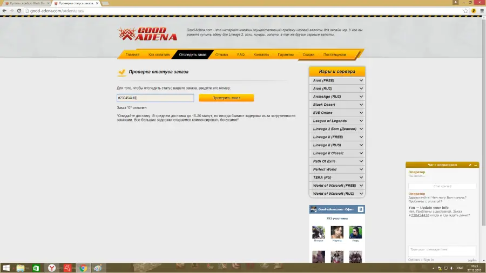Switch to Black Desert browser tab
Image resolution: width=486 pixels, height=273 pixels.
click(x=26, y=3)
